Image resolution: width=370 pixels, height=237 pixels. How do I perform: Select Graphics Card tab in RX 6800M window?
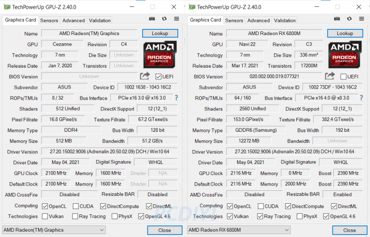pyautogui.click(x=206, y=20)
